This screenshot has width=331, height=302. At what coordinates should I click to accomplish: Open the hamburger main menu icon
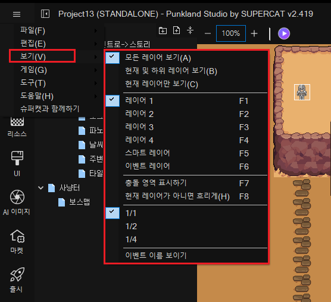(17, 14)
